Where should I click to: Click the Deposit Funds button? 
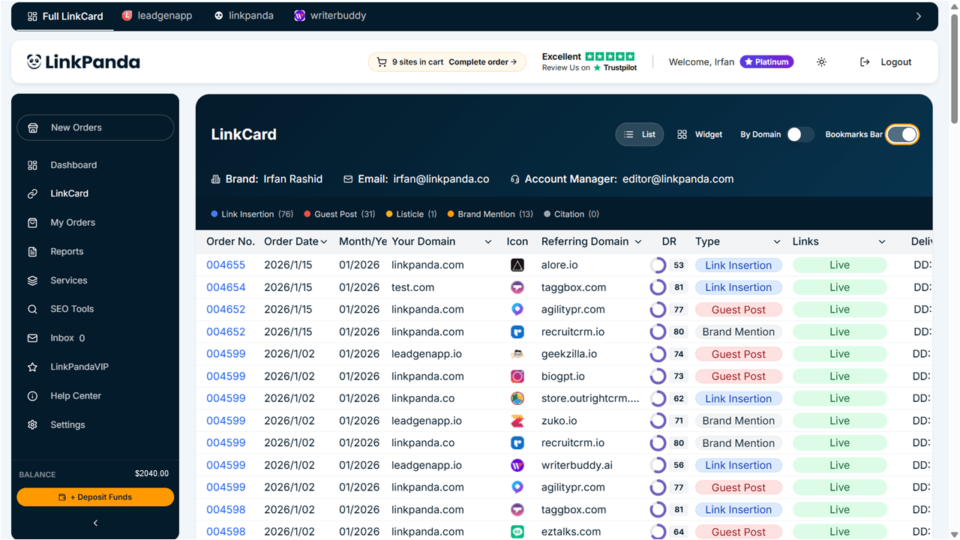[x=95, y=496]
